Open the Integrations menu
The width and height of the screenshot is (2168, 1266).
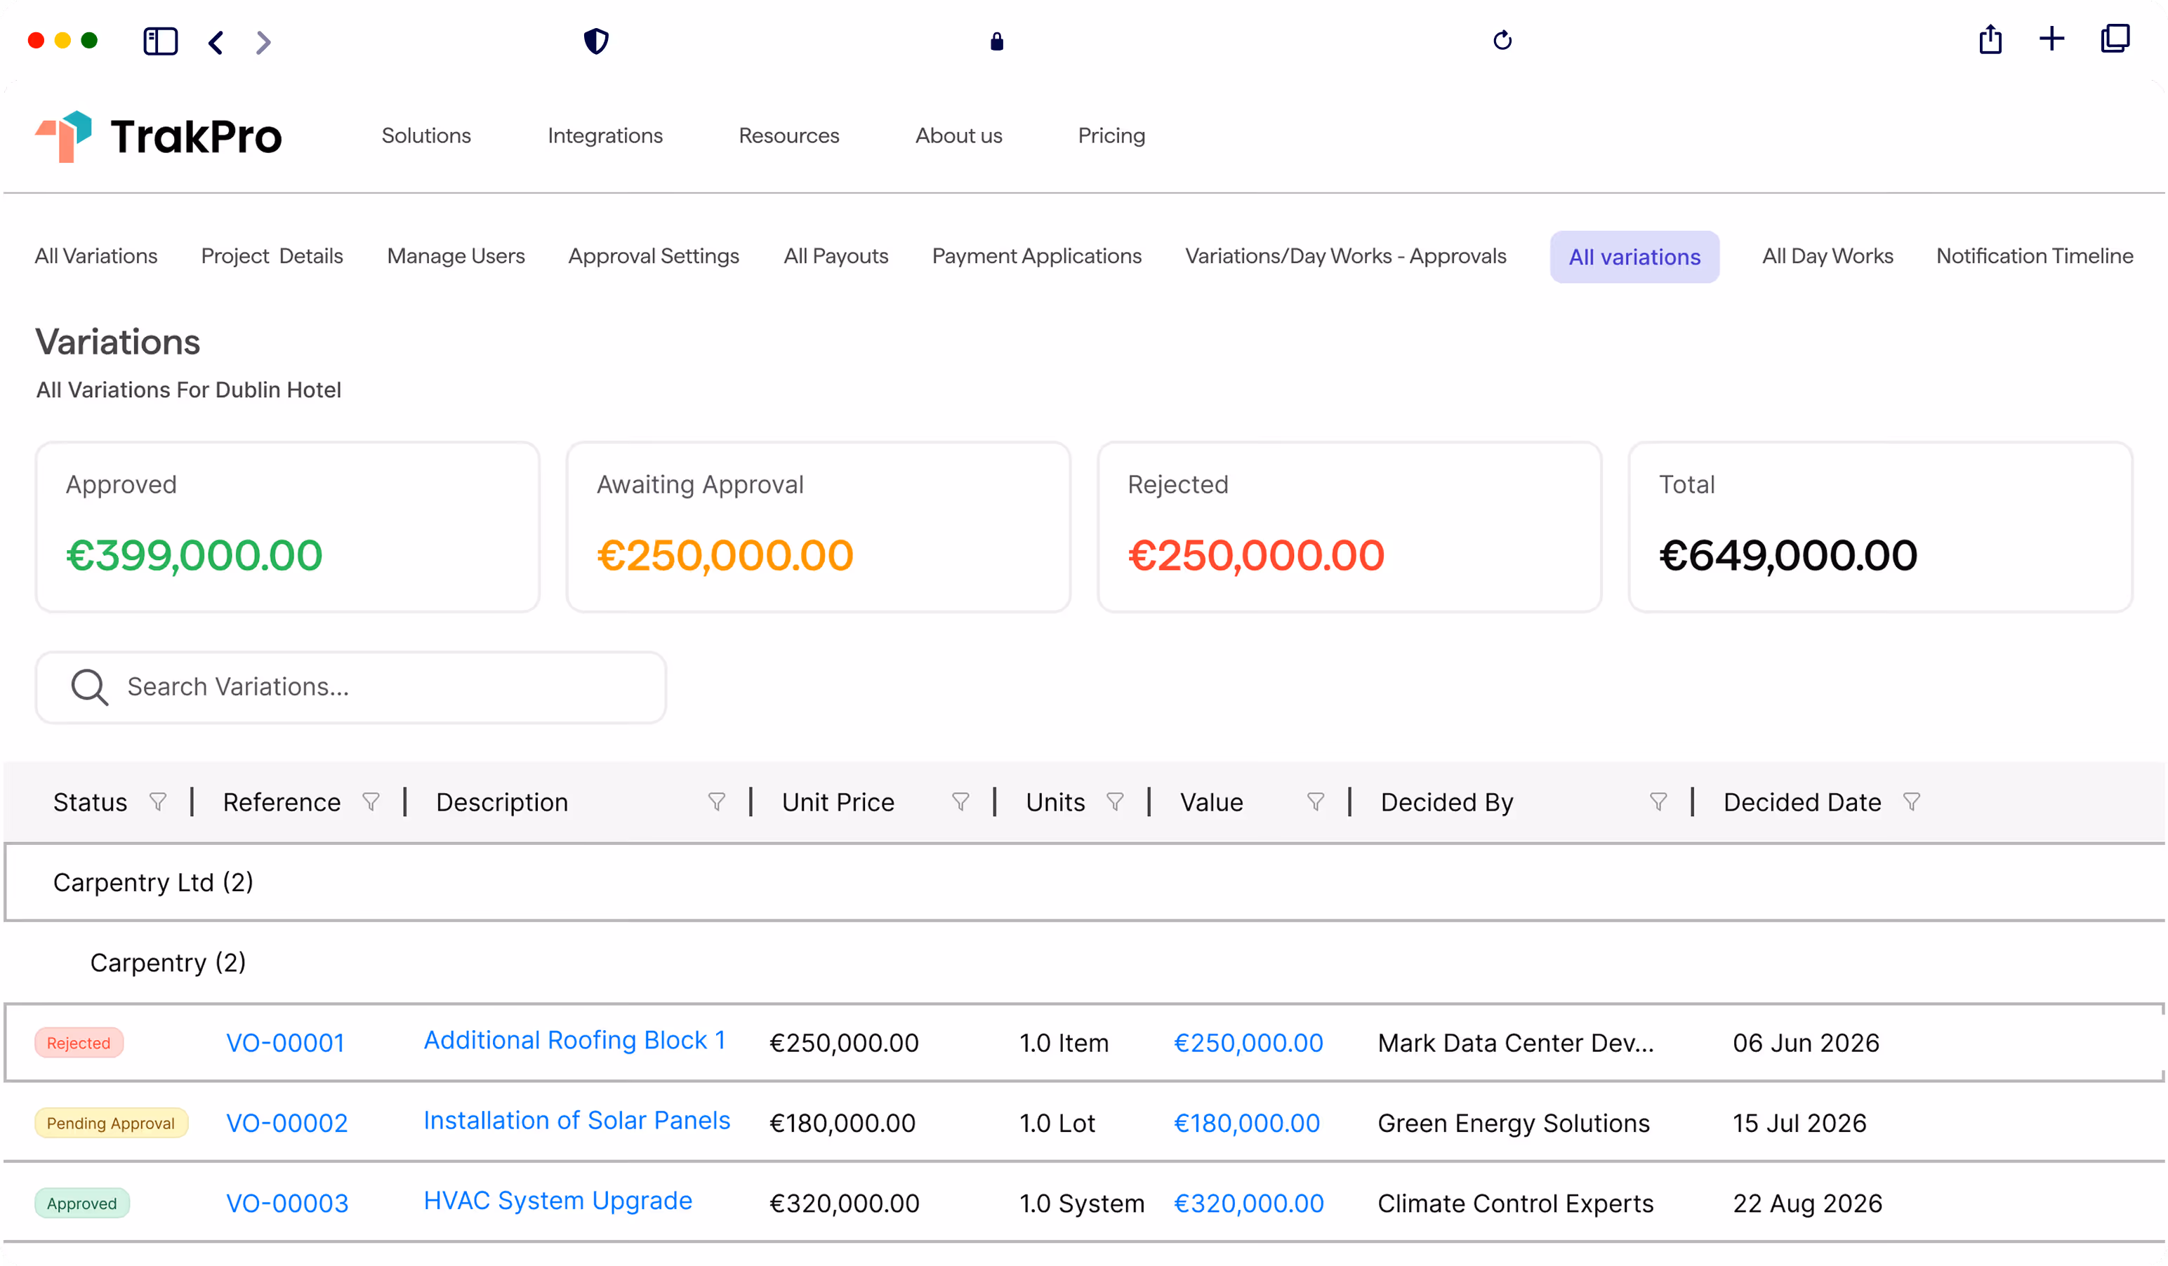pyautogui.click(x=604, y=136)
